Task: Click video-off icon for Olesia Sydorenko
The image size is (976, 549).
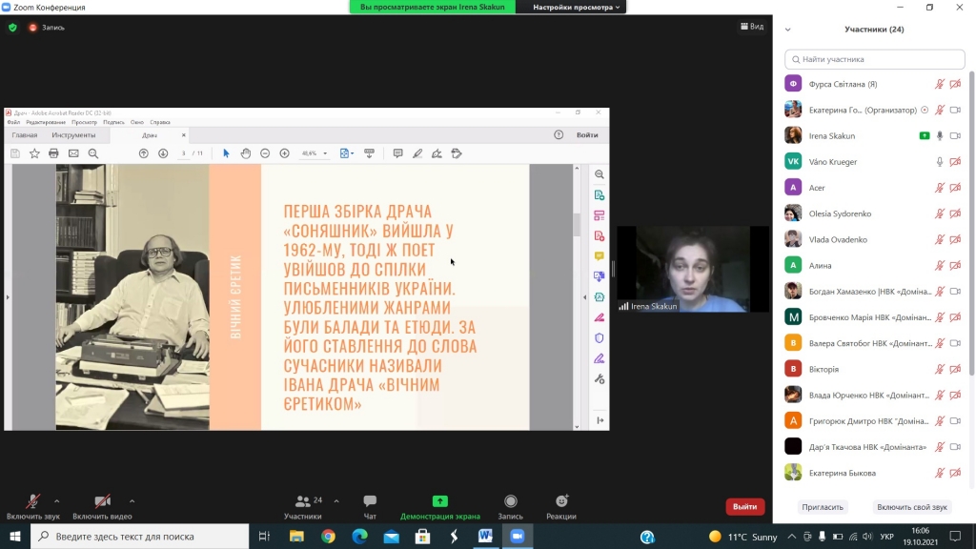Action: coord(955,213)
